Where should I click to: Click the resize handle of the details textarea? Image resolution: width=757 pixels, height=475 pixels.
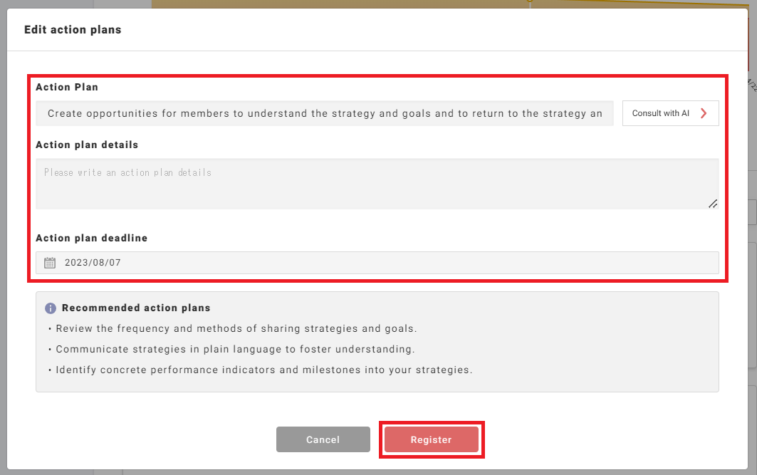[x=713, y=204]
